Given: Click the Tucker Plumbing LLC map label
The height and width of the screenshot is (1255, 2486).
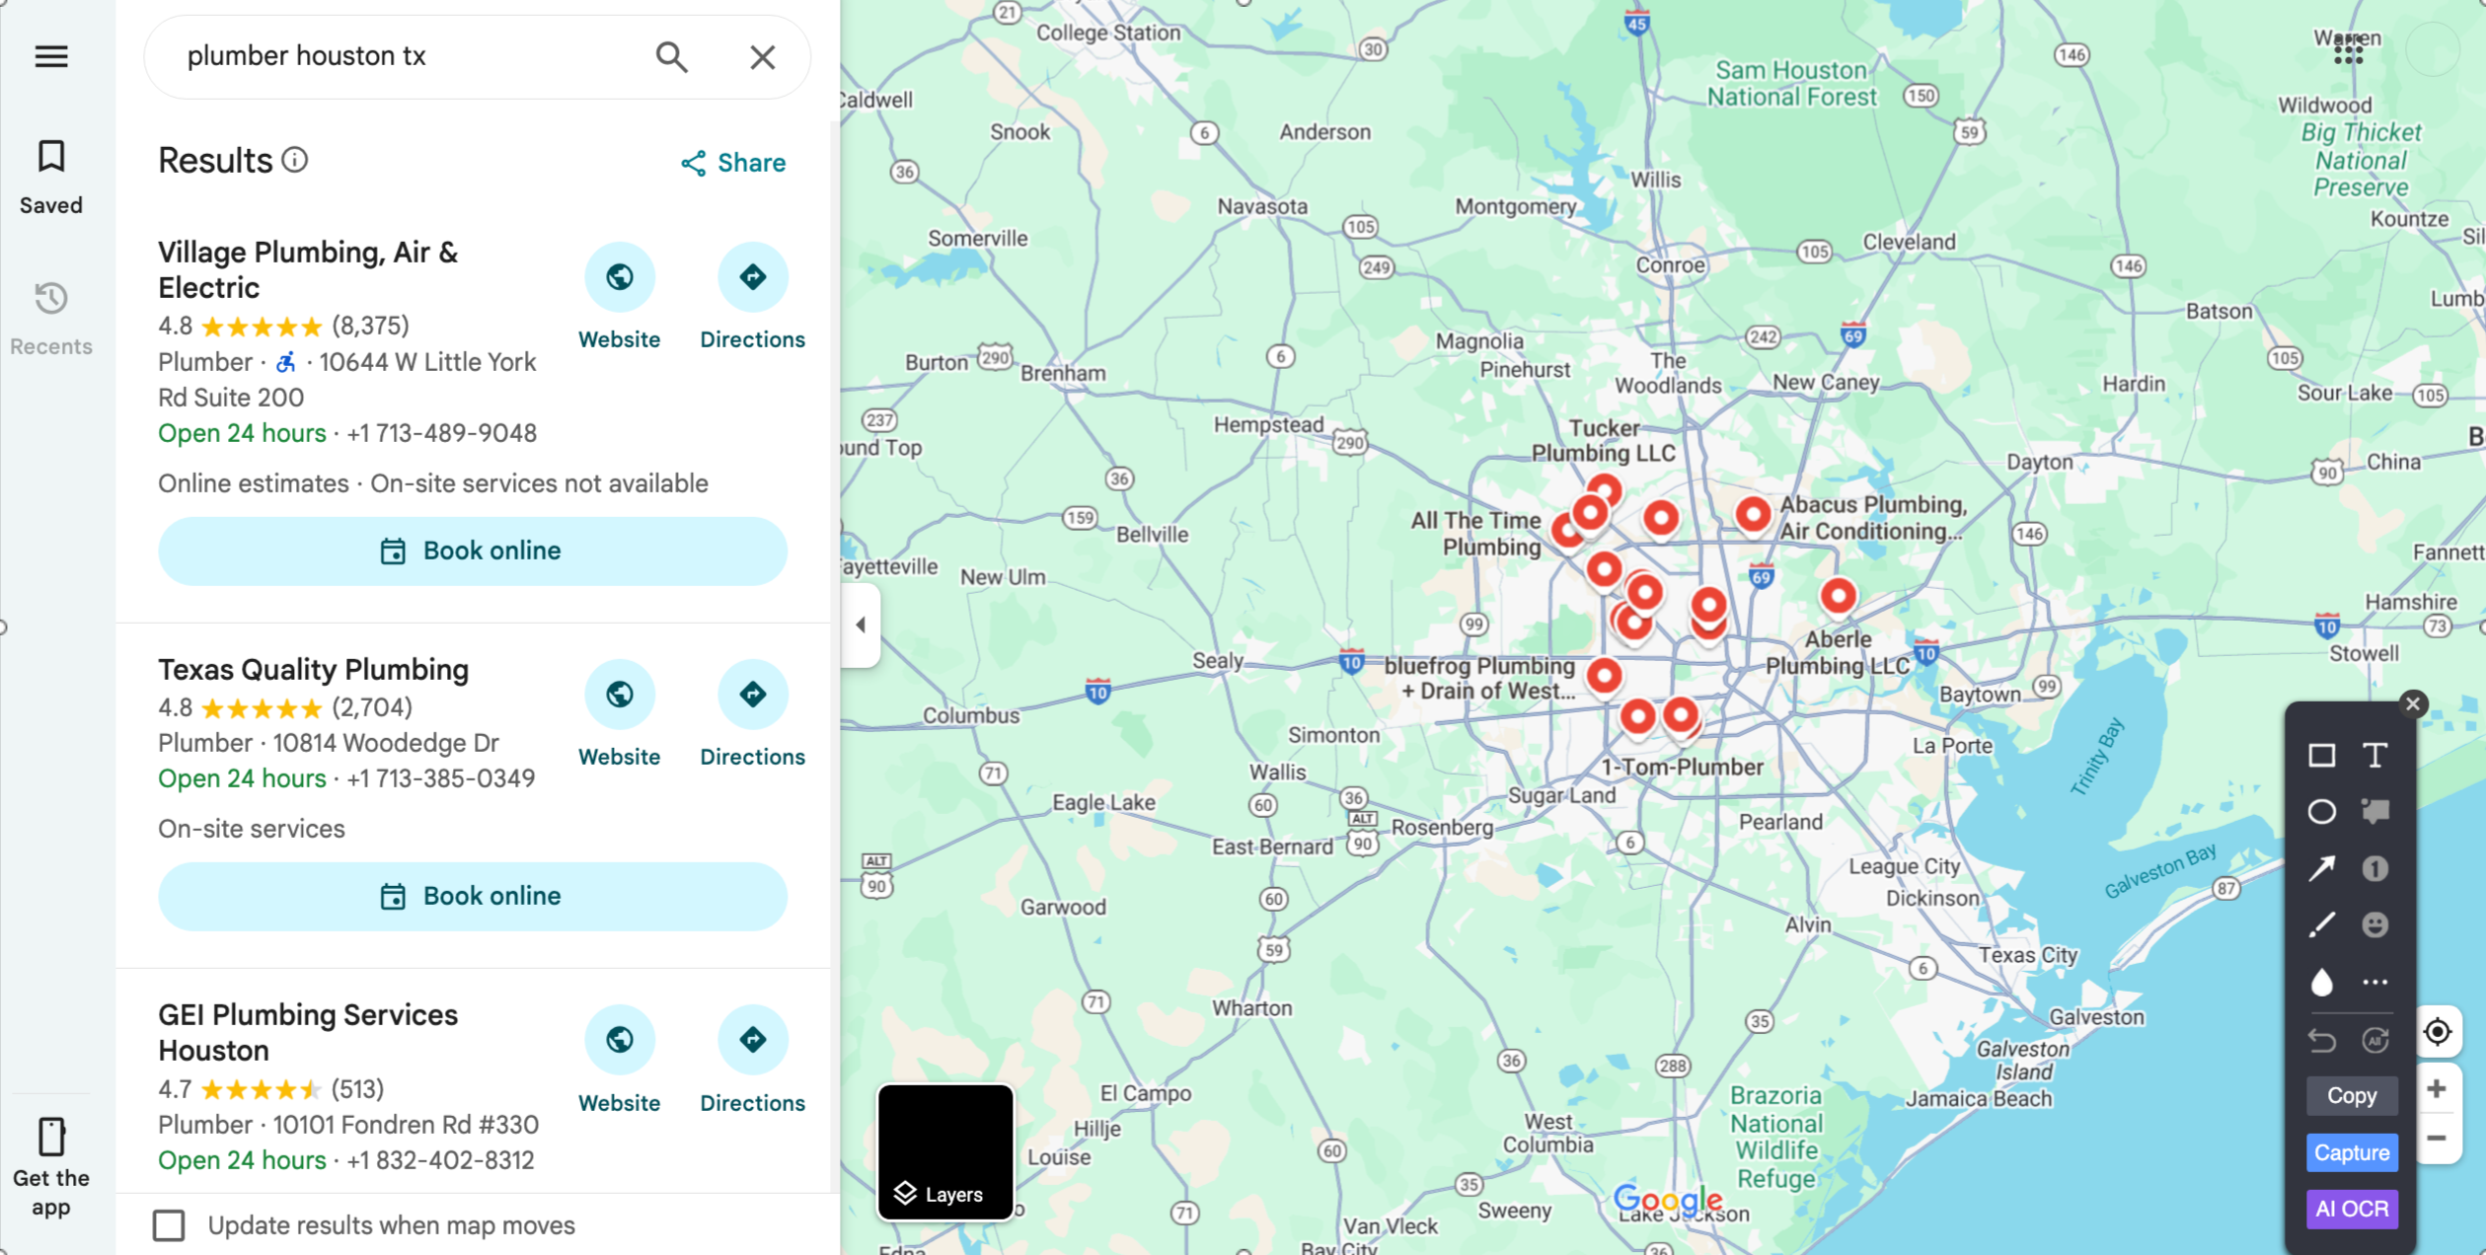Looking at the screenshot, I should pyautogui.click(x=1604, y=440).
